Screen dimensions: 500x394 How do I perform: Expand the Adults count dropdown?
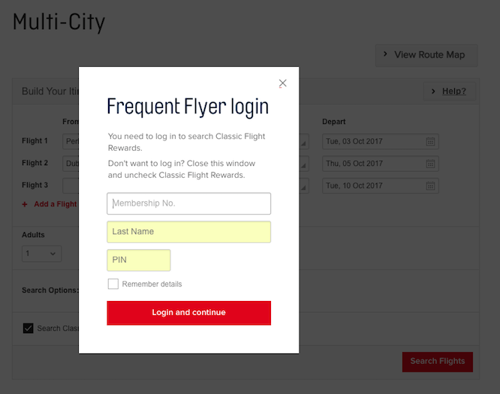tap(41, 254)
